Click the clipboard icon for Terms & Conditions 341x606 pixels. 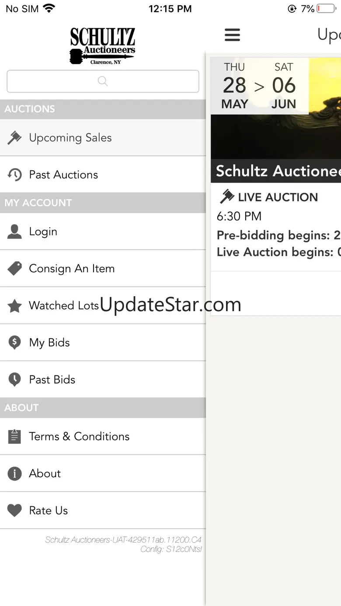(x=14, y=436)
